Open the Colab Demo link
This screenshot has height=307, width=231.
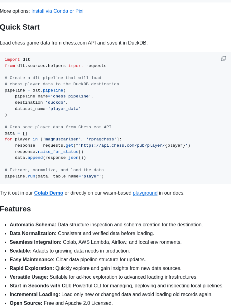(49, 193)
